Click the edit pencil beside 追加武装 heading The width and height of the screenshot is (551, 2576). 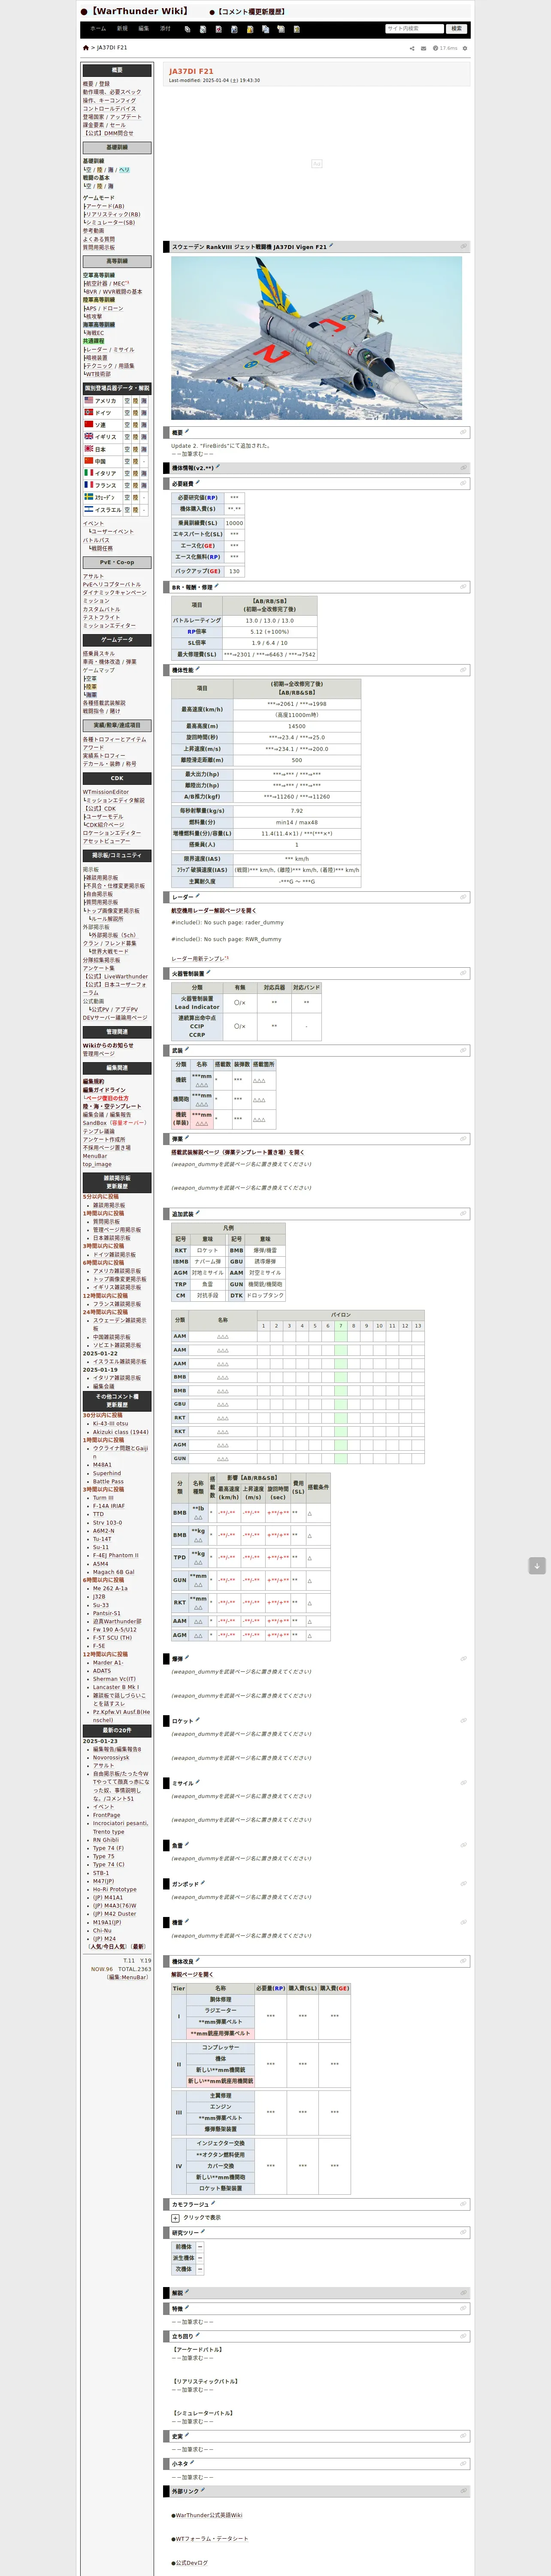click(x=198, y=1213)
